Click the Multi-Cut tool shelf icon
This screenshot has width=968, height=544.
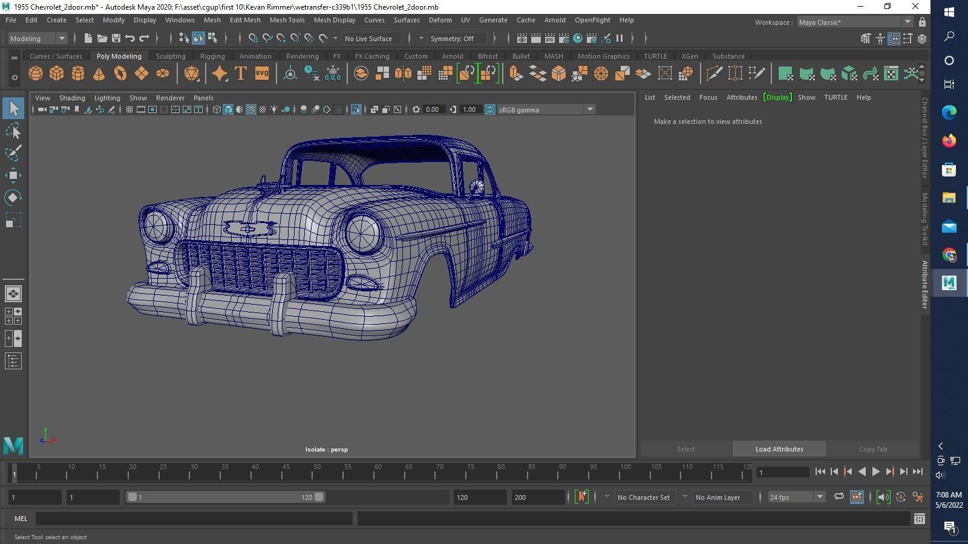click(714, 74)
